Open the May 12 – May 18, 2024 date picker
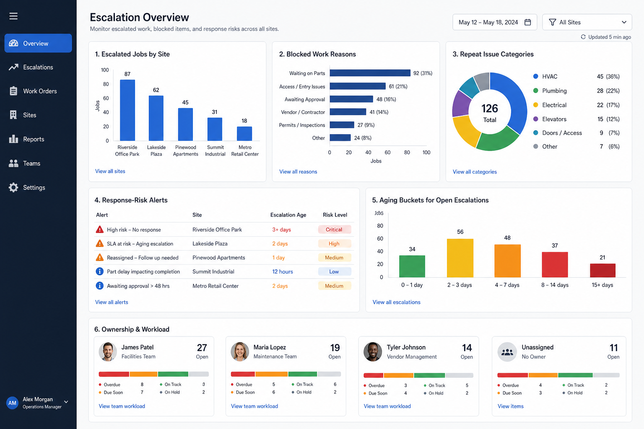 [495, 22]
